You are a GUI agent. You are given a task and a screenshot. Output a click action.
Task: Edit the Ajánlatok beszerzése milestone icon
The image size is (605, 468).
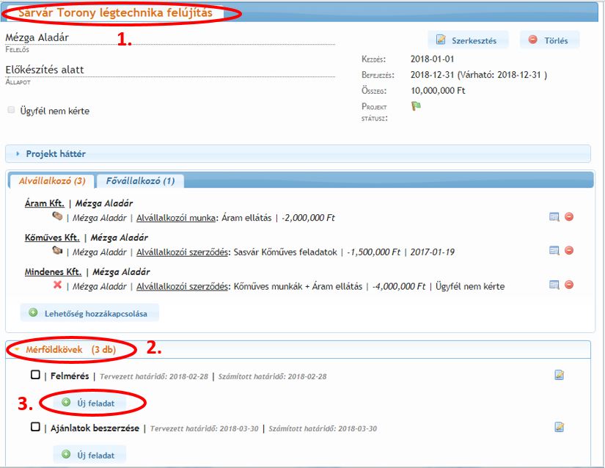point(559,427)
